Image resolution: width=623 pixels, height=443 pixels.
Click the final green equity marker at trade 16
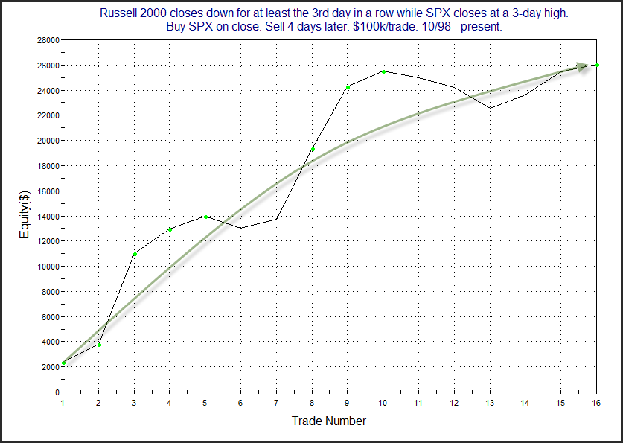(x=597, y=66)
